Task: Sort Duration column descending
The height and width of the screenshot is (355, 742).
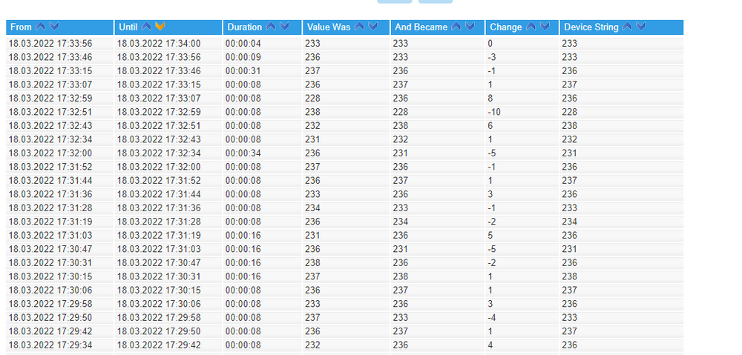Action: click(x=283, y=27)
